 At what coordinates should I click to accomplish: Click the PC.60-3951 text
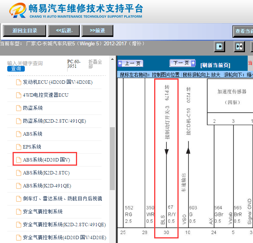[x=74, y=64]
